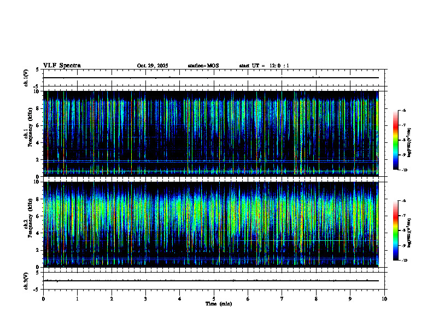Click the "-5" tick of ch.3(V) axis
The width and height of the screenshot is (433, 335).
pyautogui.click(x=37, y=290)
